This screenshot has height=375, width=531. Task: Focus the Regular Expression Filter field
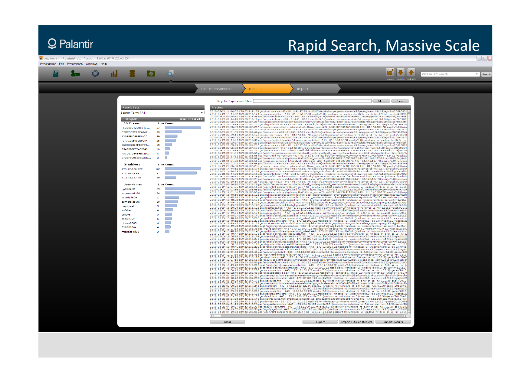[312, 101]
